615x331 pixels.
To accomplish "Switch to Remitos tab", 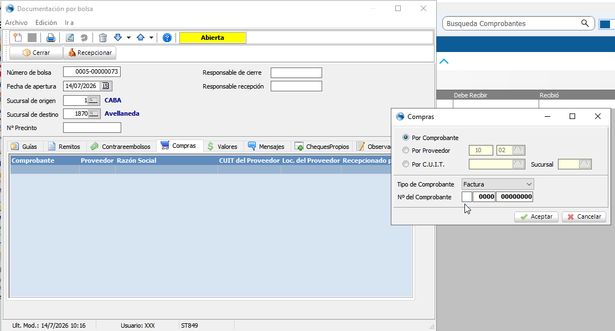I will pos(64,146).
